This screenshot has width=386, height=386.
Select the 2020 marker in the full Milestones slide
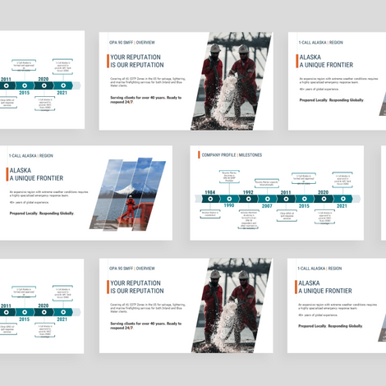coord(324,199)
